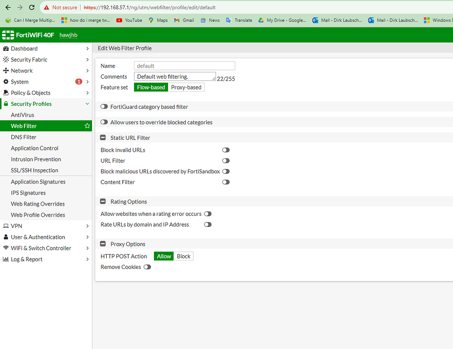Image resolution: width=453 pixels, height=349 pixels.
Task: Toggle Rate URLs by domain and IP Address
Action: 207,224
